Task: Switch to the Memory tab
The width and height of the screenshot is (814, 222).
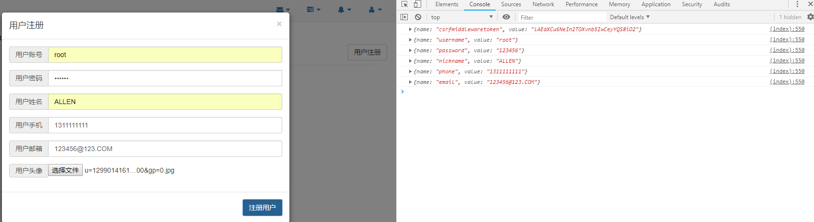Action: tap(619, 4)
